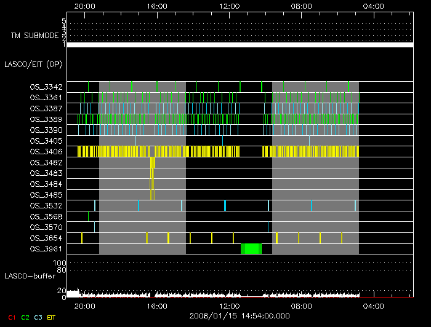The image size is (431, 327).
Task: Select the yellow marker cluster in the OS_3482 row
Action: (x=152, y=162)
